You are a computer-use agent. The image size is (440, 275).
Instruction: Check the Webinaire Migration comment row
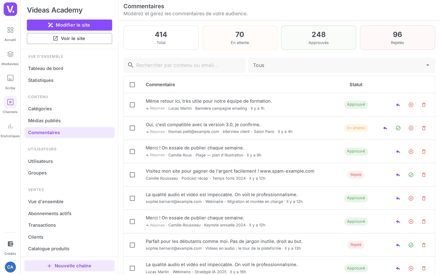132,198
